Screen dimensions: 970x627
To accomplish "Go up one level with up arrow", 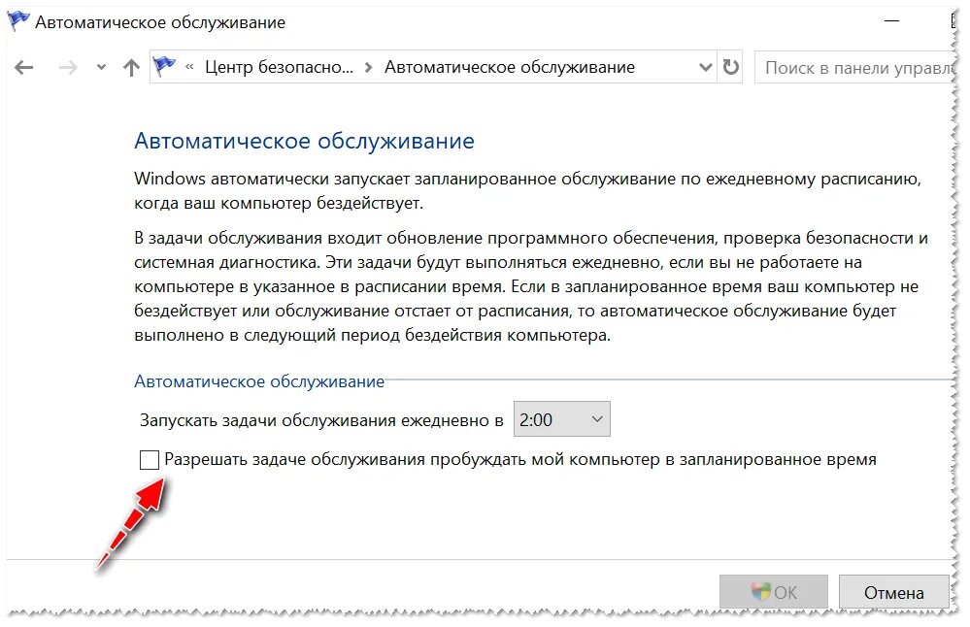I will tap(131, 67).
